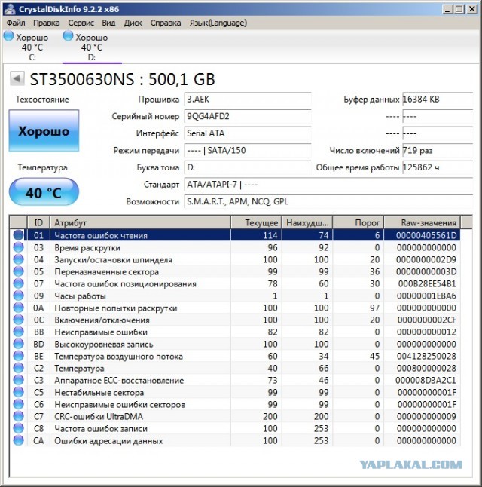Screen dimensions: 482x487
Task: Click the Текущее column header
Action: [256, 222]
